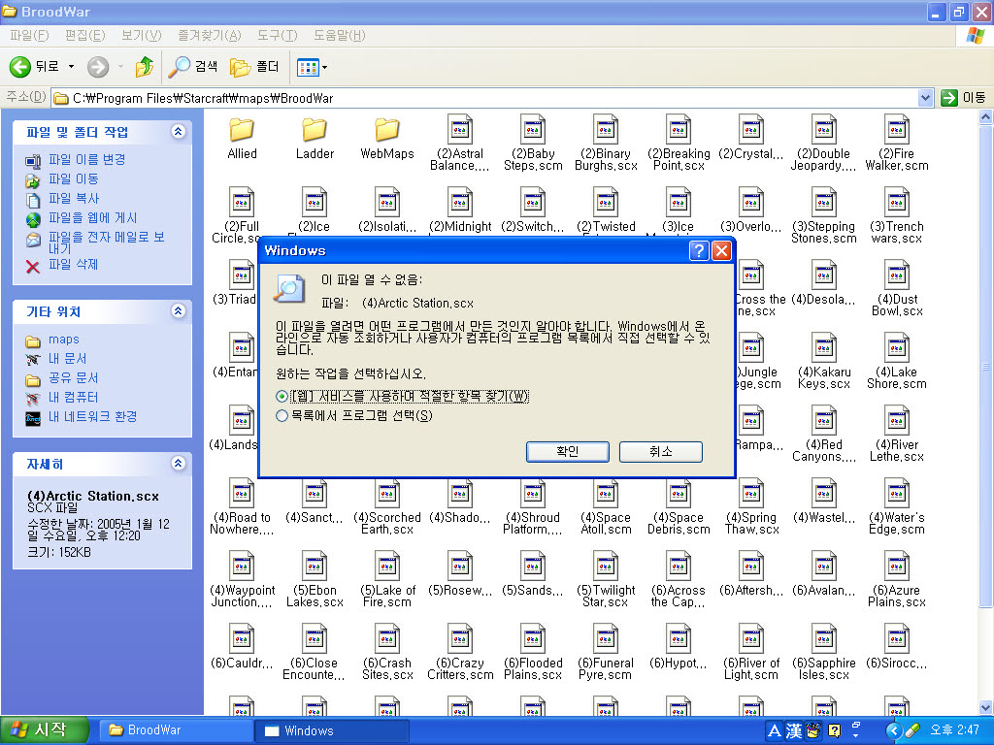Click the taskbar clock showing 오후 2:47
Viewport: 994px width, 745px height.
[x=954, y=730]
